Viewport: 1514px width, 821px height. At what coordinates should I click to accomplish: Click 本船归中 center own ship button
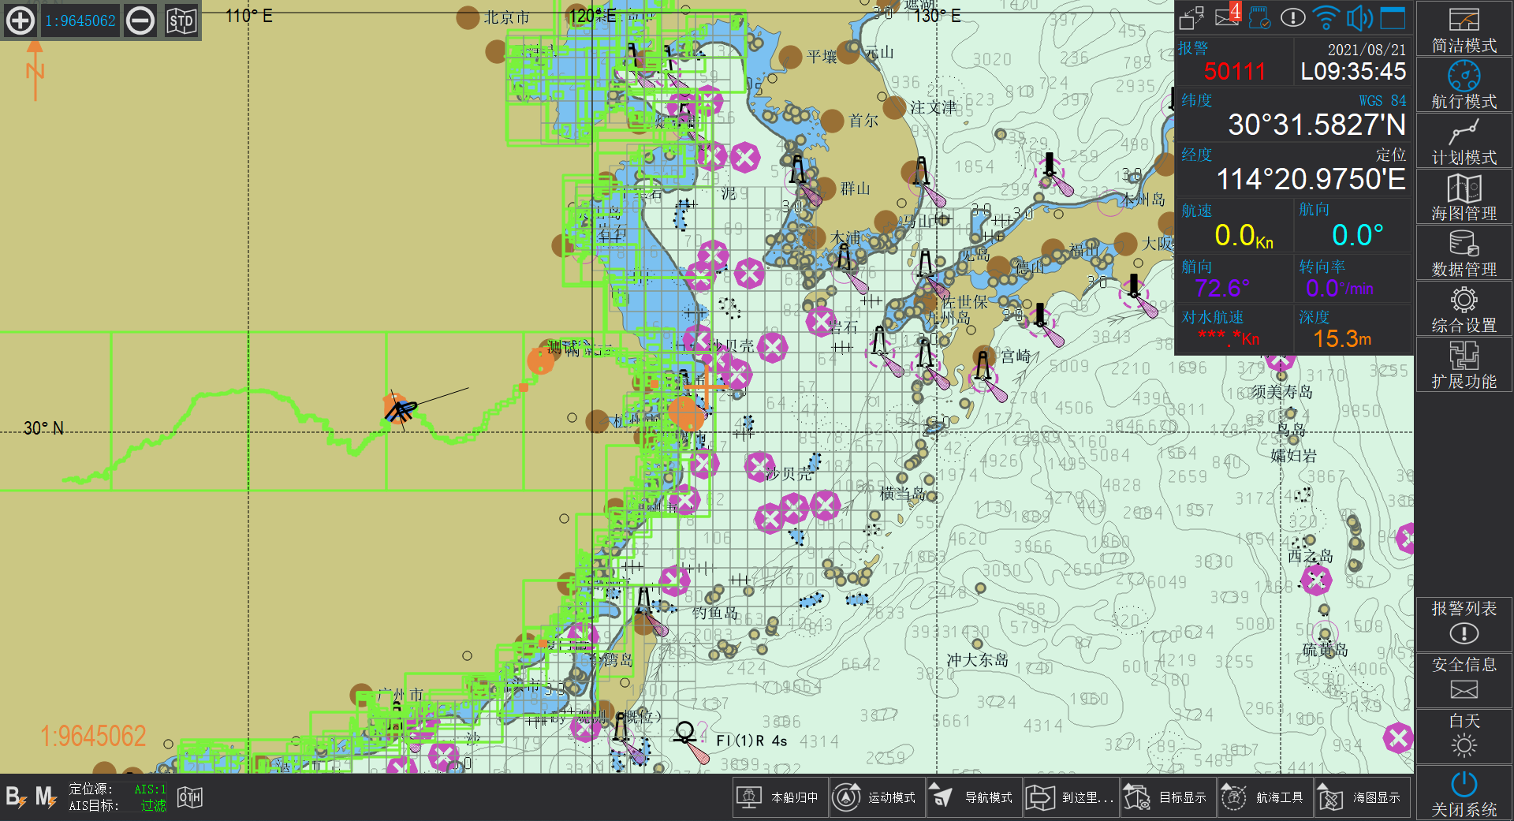[781, 797]
